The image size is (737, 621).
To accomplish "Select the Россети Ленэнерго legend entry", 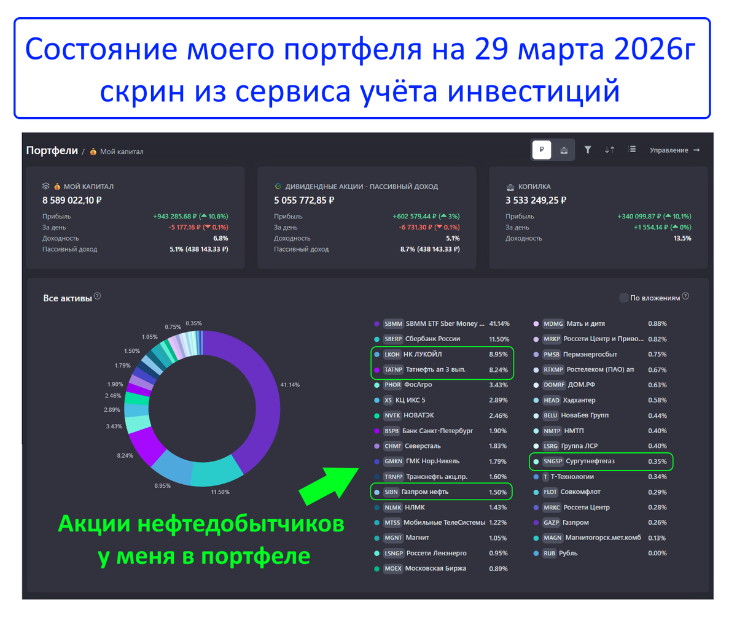I will tap(441, 553).
